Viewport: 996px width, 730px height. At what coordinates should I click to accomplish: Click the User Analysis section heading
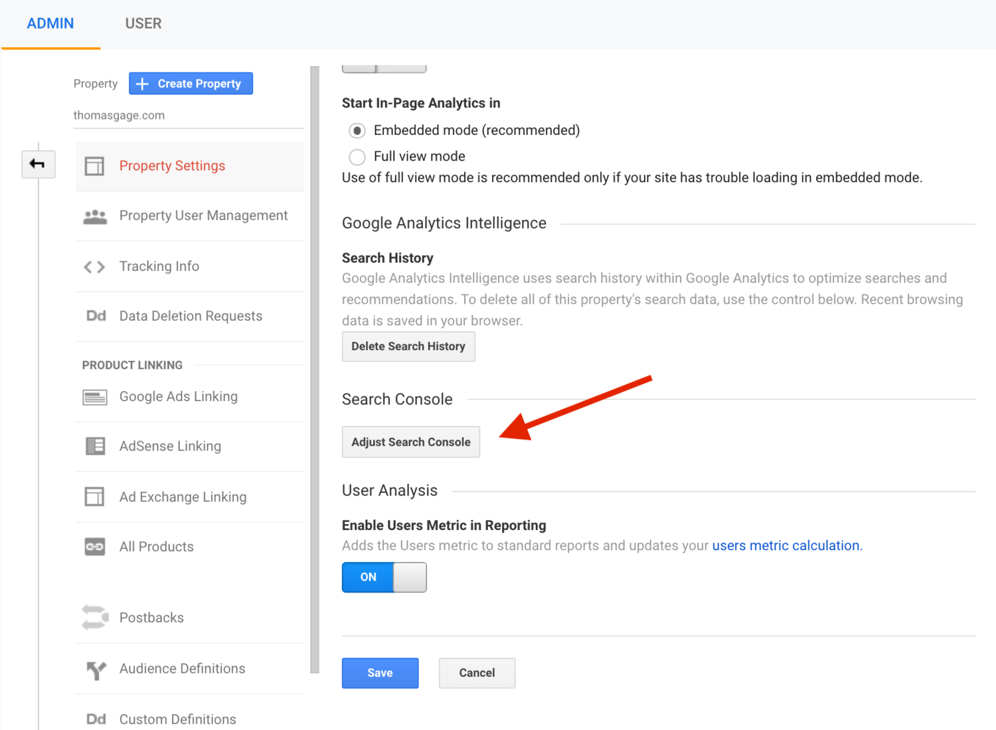[x=390, y=490]
